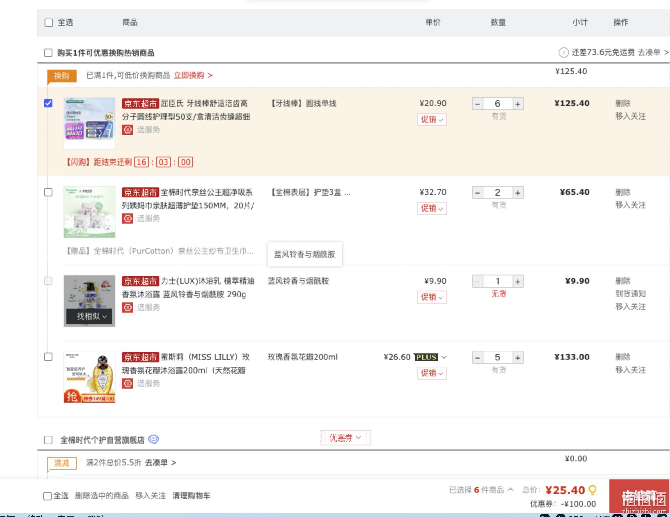The height and width of the screenshot is (517, 670).
Task: Delete the 力士 LUX item
Action: (623, 281)
